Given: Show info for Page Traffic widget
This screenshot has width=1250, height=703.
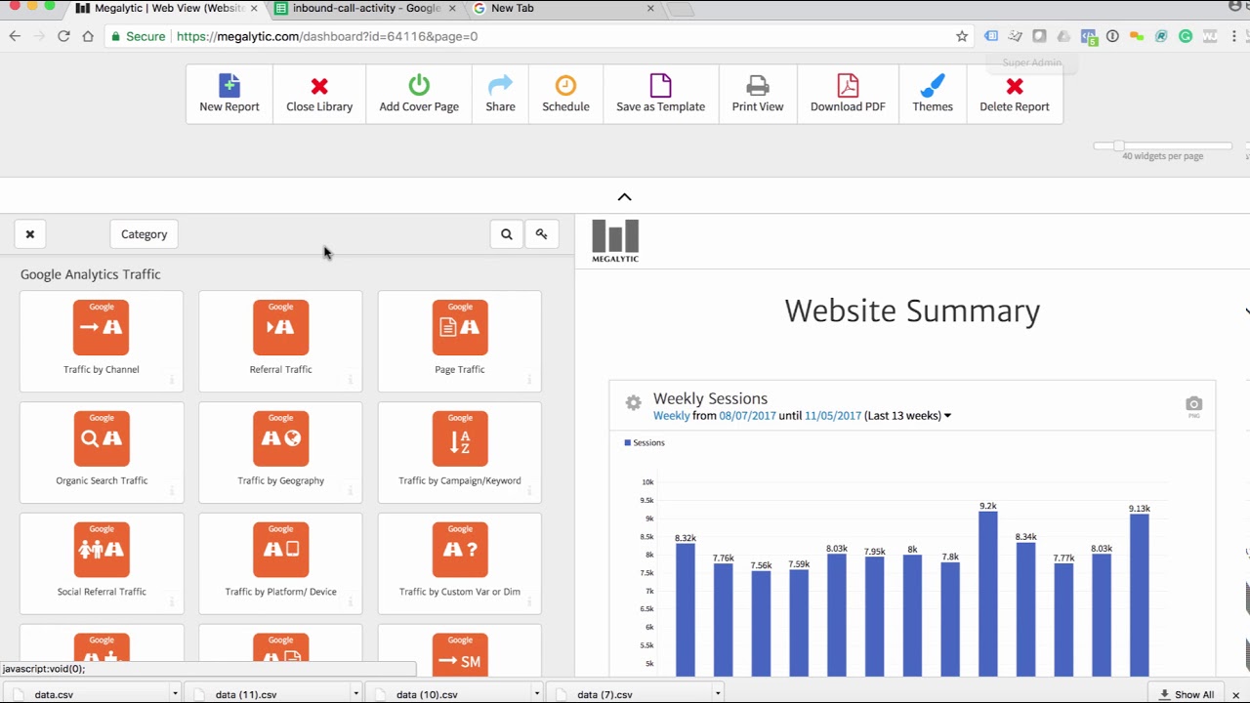Looking at the screenshot, I should [x=530, y=380].
